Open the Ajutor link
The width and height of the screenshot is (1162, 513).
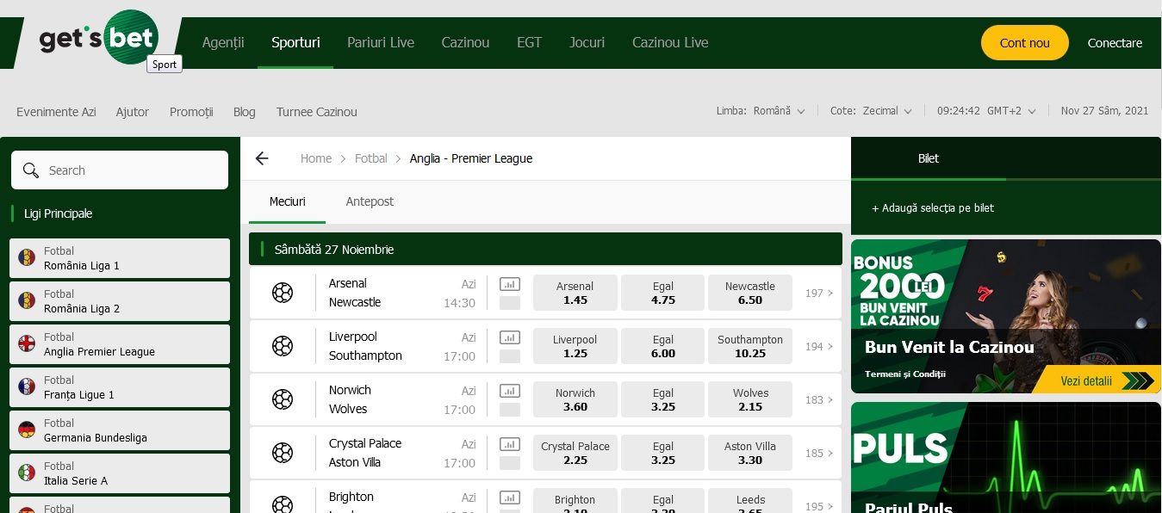133,112
